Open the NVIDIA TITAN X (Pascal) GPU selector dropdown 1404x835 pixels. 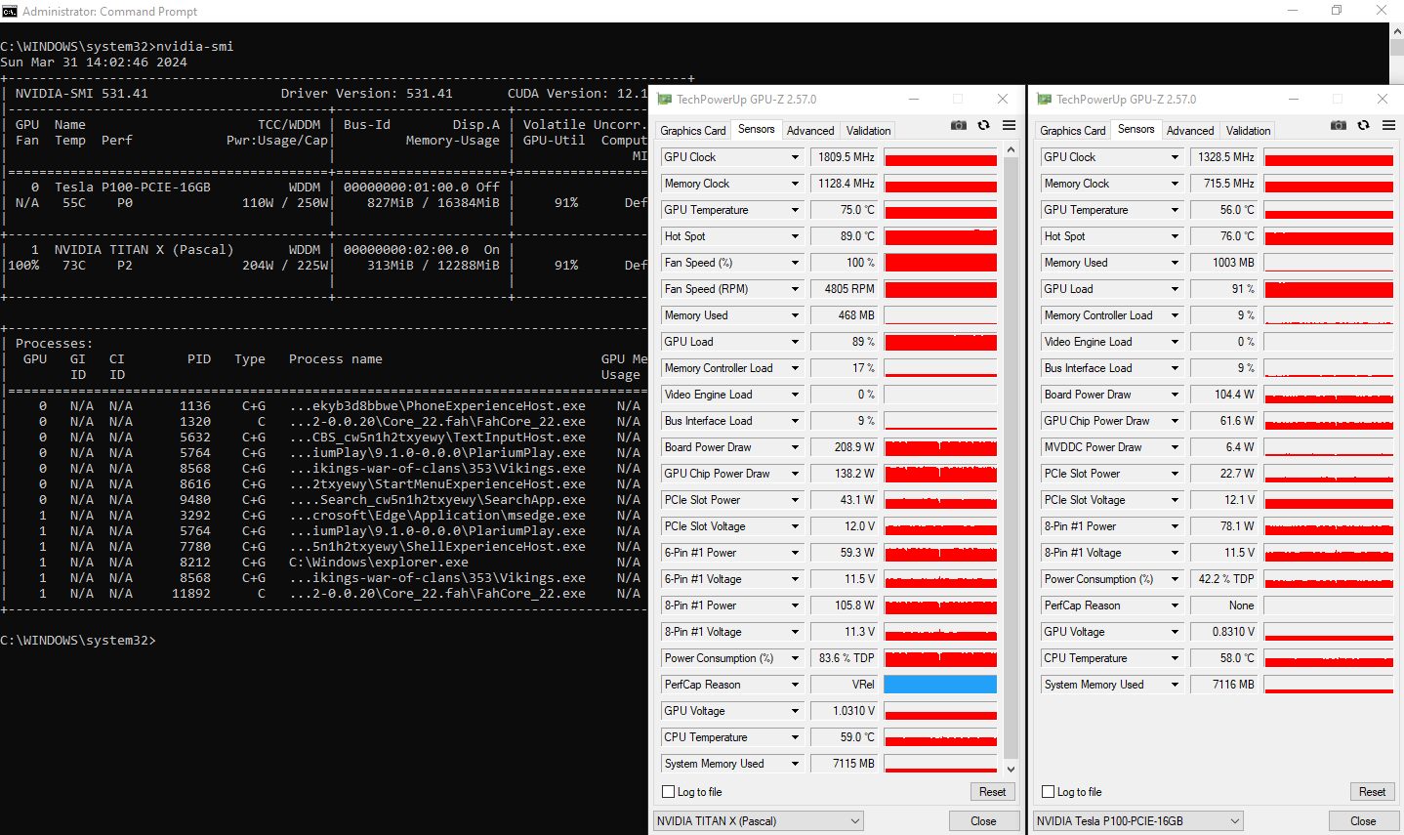[759, 821]
